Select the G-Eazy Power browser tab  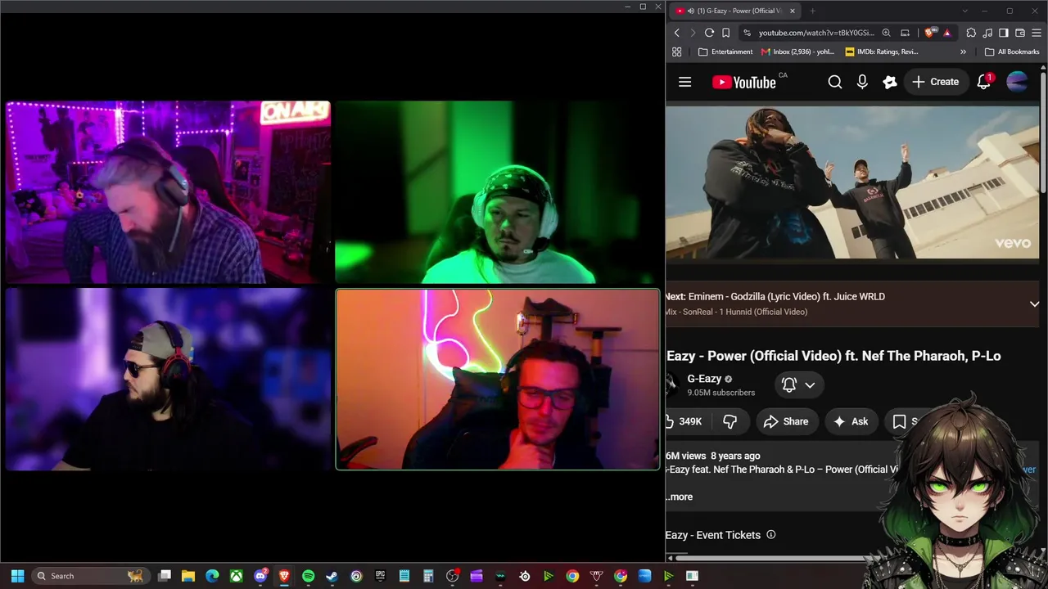pos(736,11)
